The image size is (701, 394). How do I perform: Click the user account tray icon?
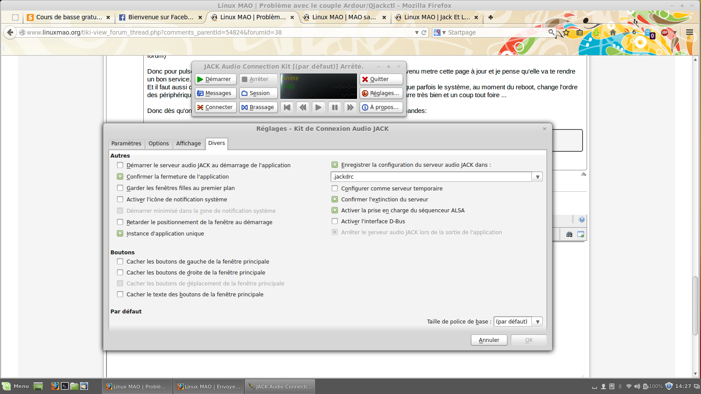click(603, 386)
